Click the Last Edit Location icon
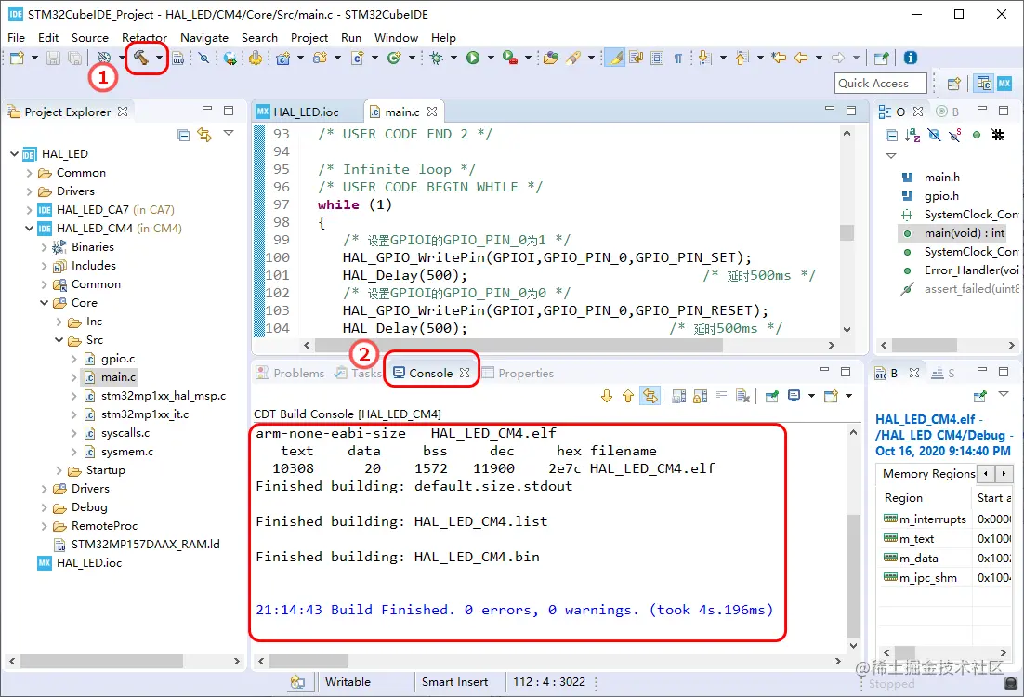 779,59
